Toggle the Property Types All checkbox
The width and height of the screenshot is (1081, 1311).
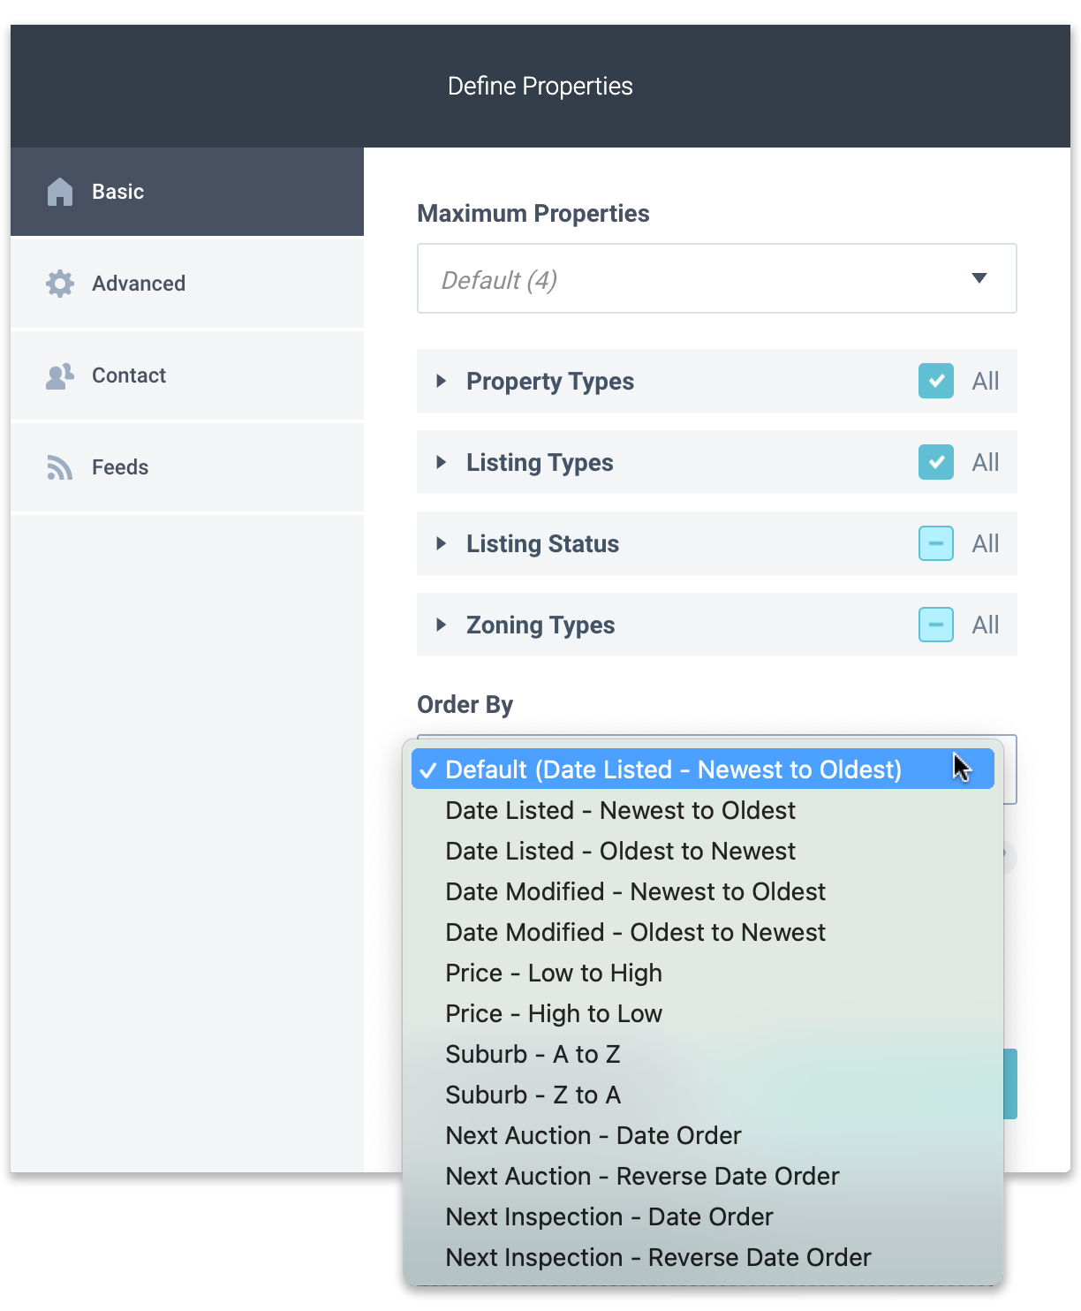pyautogui.click(x=936, y=381)
